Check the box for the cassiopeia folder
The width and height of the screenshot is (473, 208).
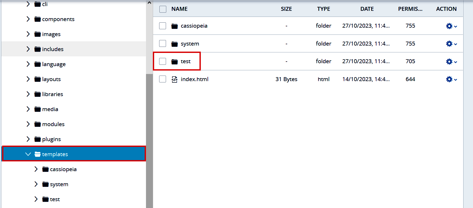(x=163, y=26)
